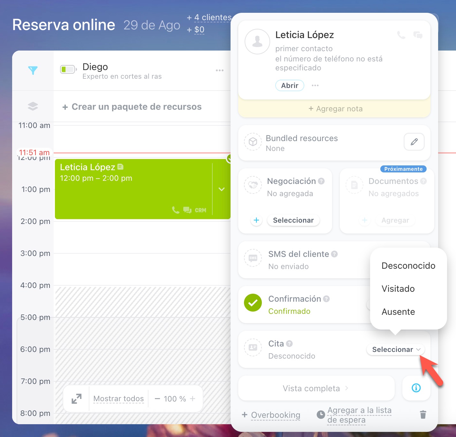Open Vista completa
The image size is (456, 437).
316,388
